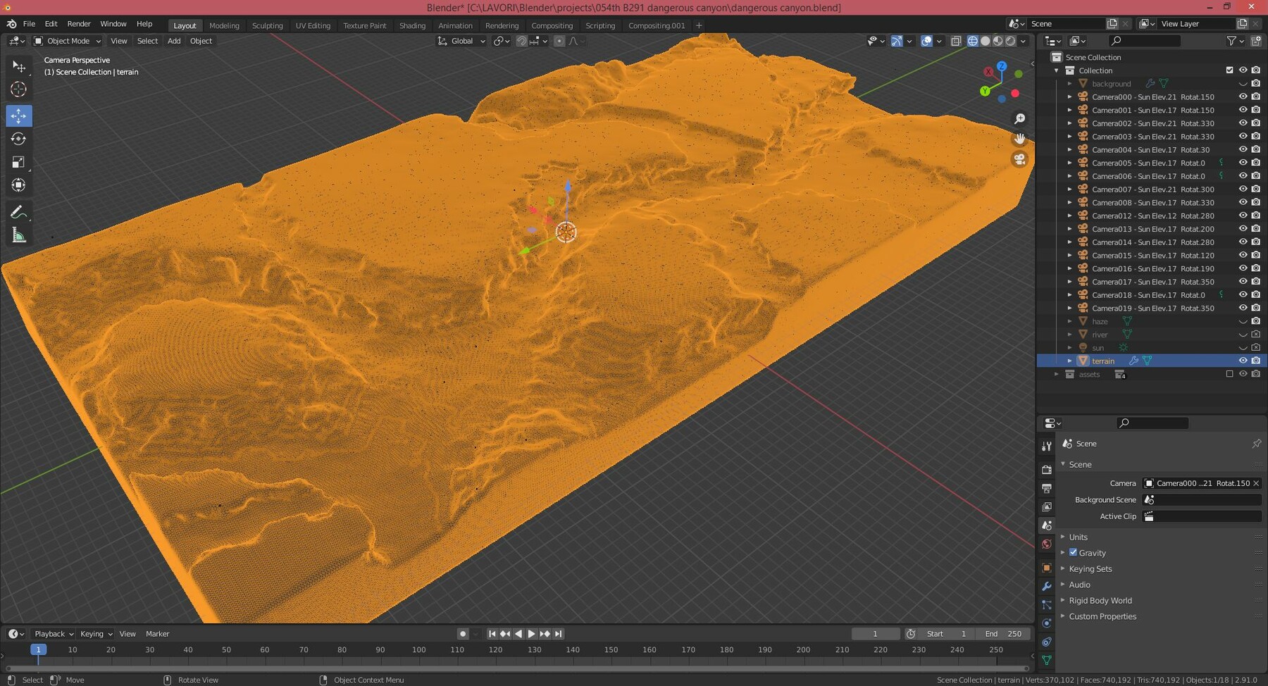Select frame 1 marker in the timeline
The width and height of the screenshot is (1268, 686).
38,649
